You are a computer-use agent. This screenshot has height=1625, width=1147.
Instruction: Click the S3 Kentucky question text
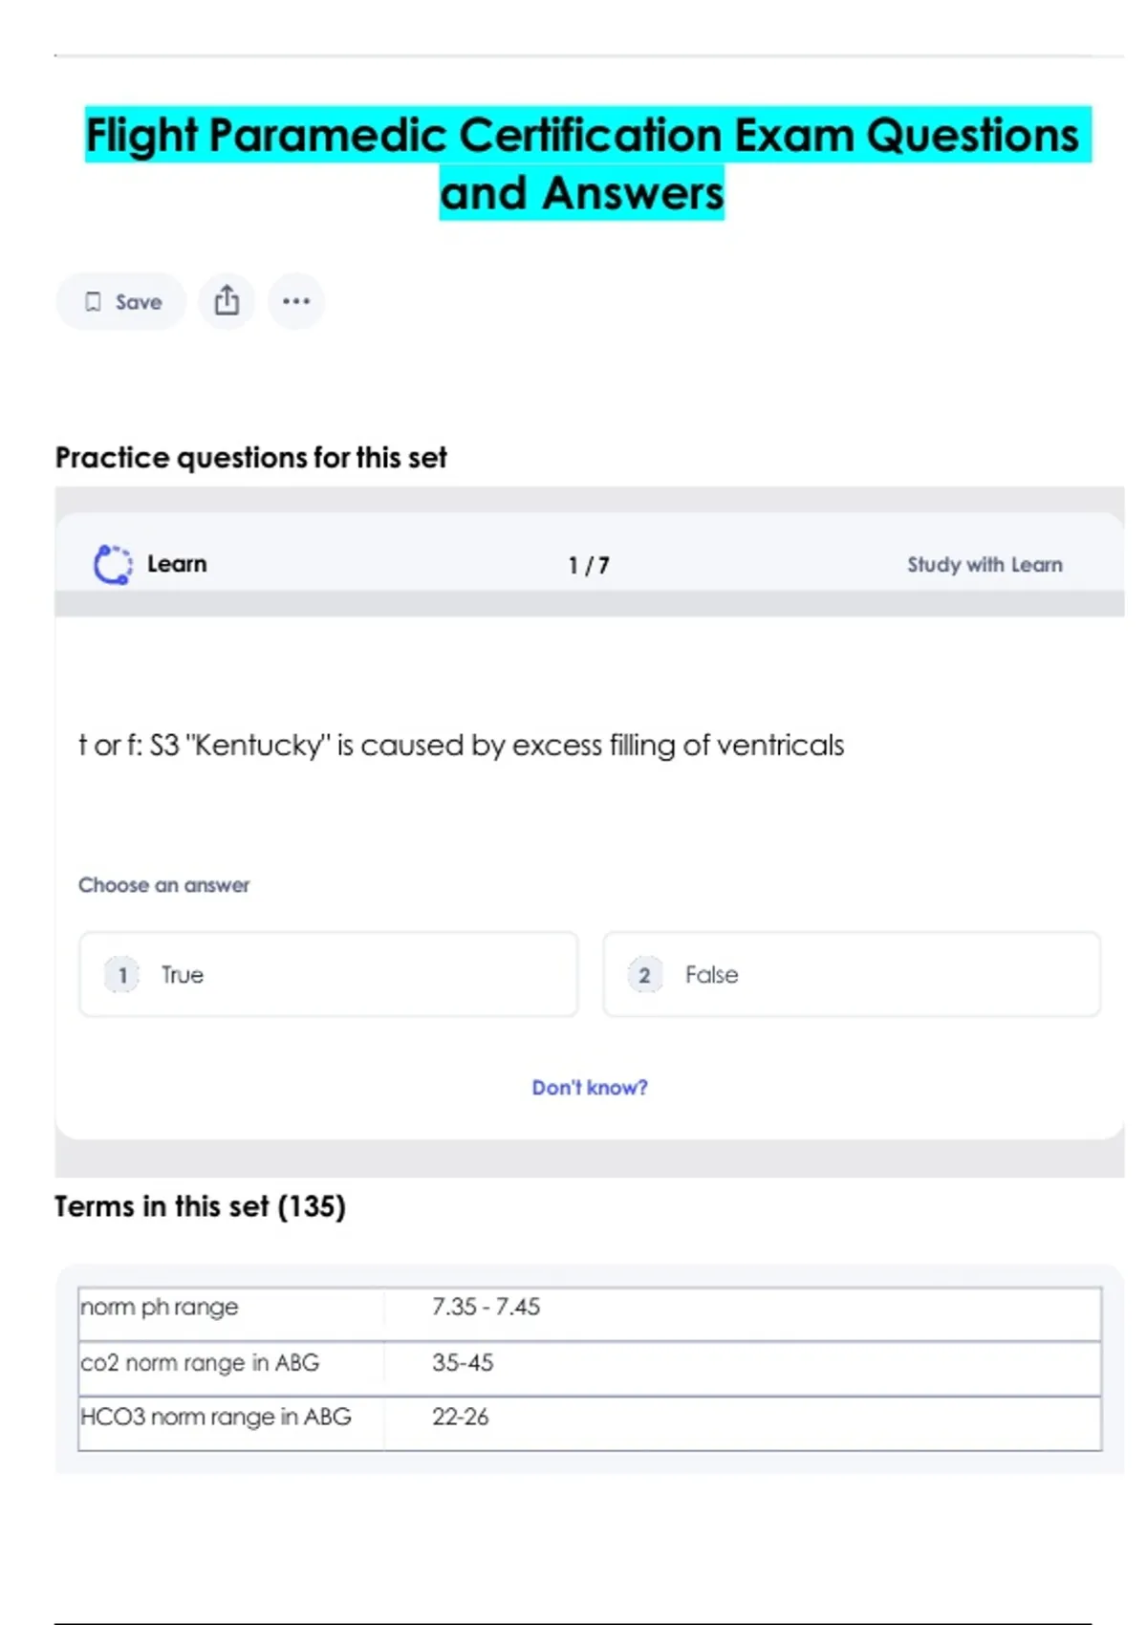[462, 746]
